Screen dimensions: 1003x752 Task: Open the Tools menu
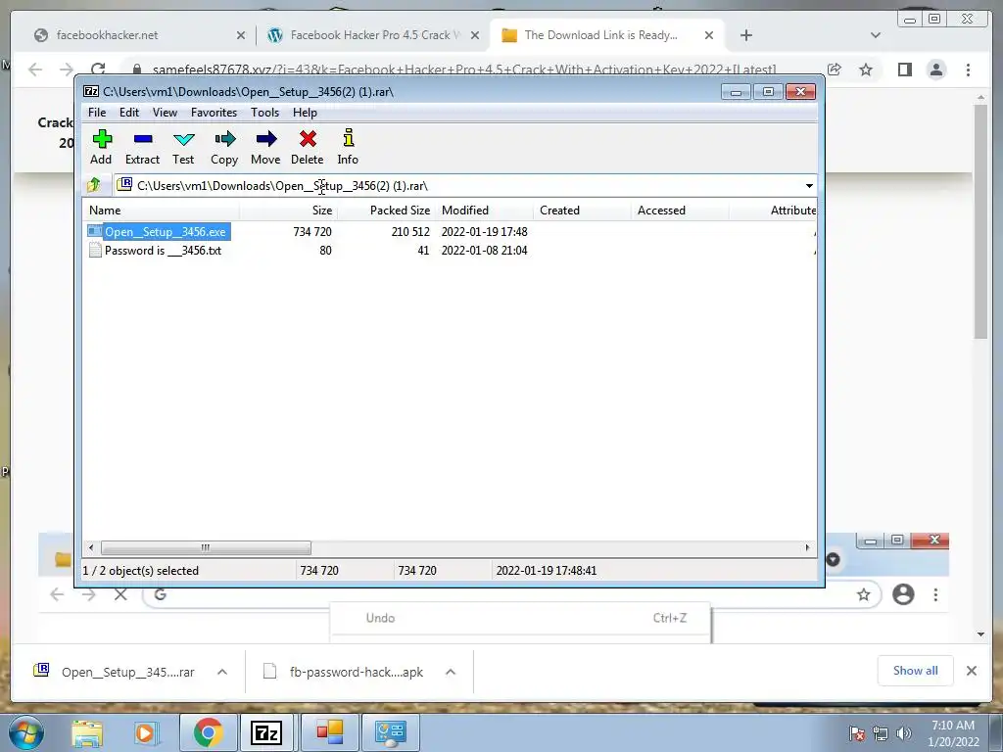point(264,113)
